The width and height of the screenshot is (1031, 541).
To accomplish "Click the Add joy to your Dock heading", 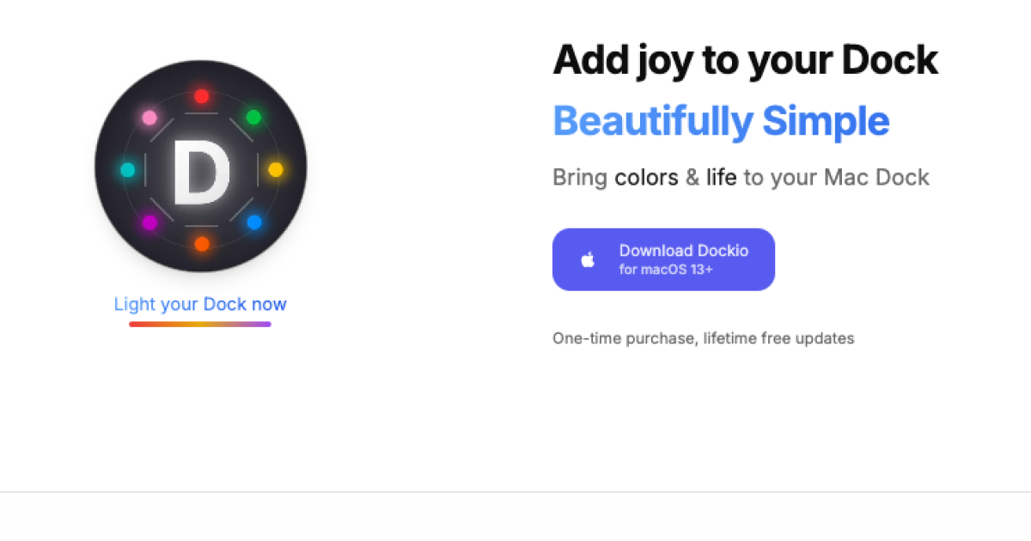I will (746, 60).
